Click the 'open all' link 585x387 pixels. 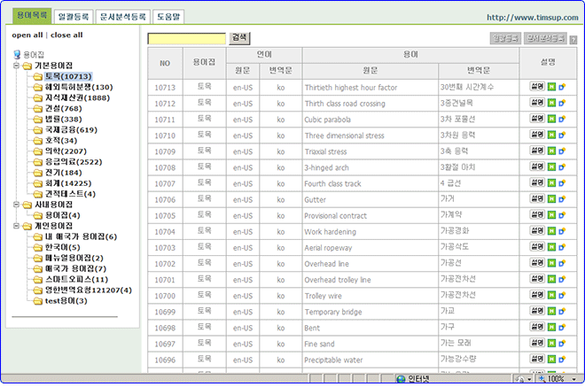(27, 35)
